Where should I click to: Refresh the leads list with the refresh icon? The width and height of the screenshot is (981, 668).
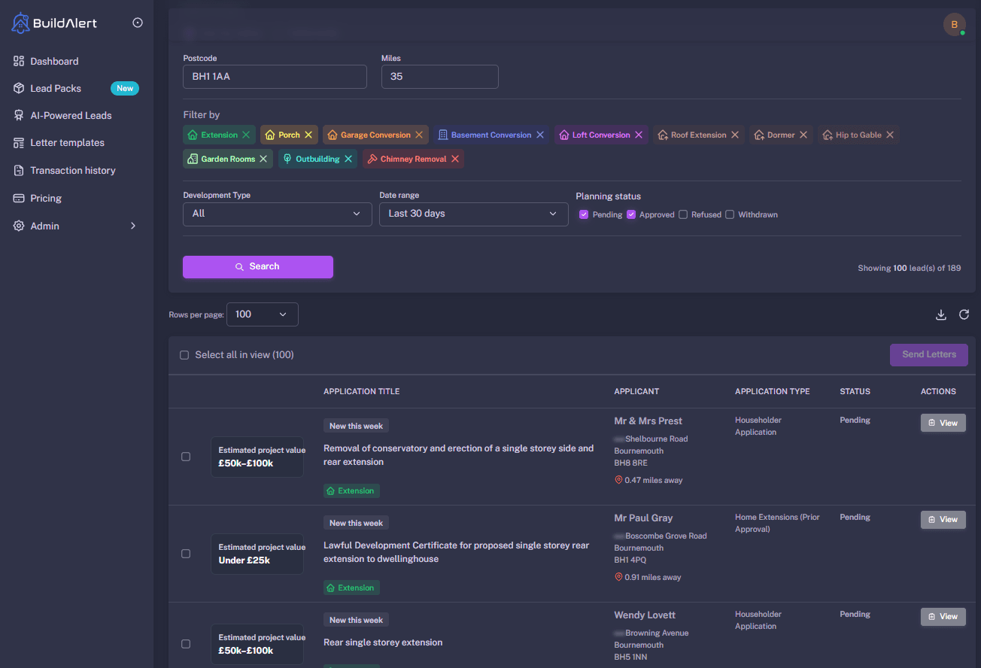click(964, 314)
